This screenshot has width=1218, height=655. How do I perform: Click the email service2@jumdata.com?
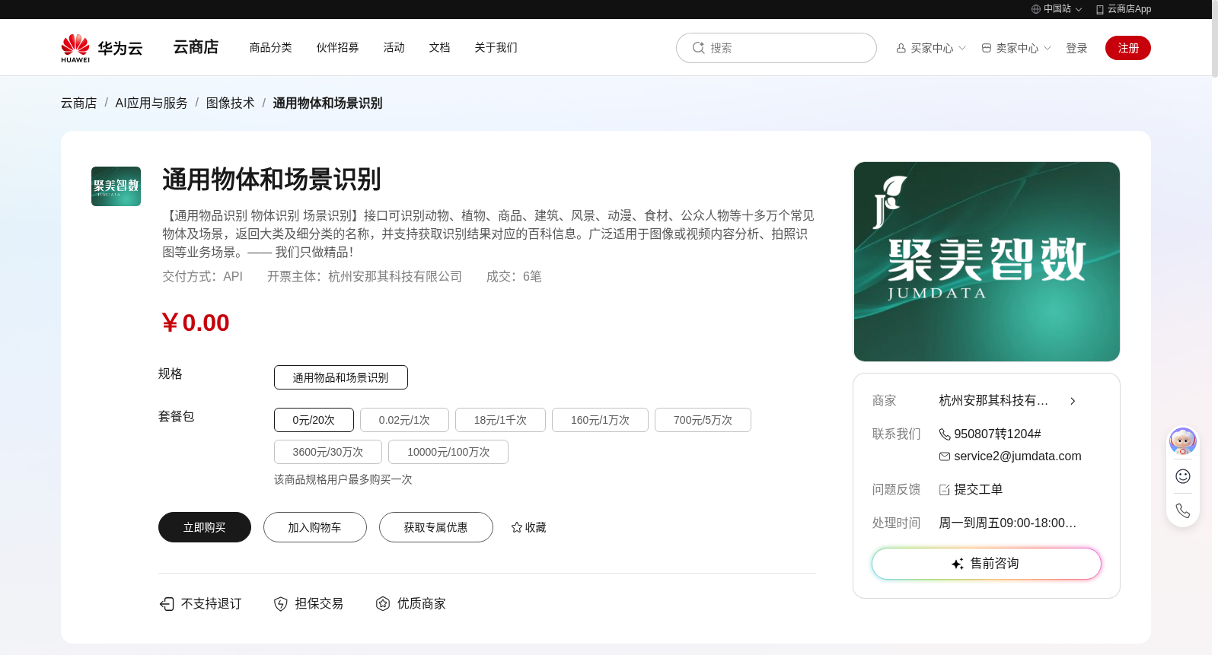coord(1018,456)
